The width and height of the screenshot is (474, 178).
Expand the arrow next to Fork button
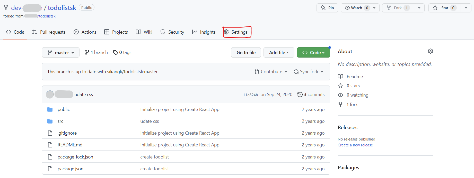419,8
